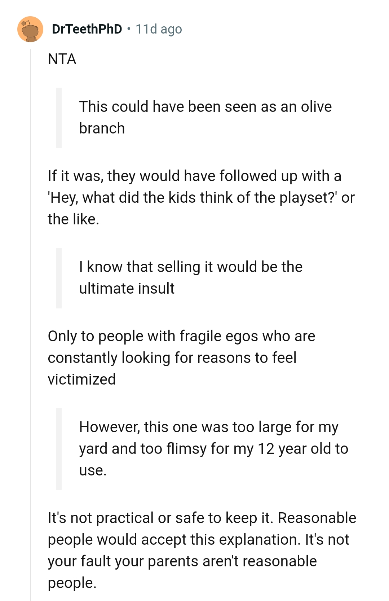Select the NTA verdict text
This screenshot has width=389, height=601.
[61, 59]
